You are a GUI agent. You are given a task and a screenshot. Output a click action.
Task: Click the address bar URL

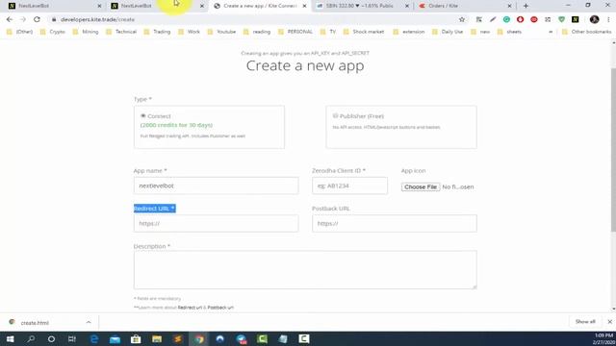[x=97, y=19]
